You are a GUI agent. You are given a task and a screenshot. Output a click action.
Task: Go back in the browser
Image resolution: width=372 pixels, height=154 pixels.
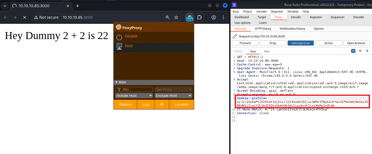pos(5,17)
